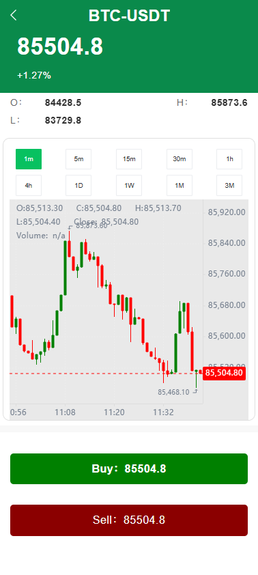
Task: Click the BTC-USDT pair title
Action: 129,16
